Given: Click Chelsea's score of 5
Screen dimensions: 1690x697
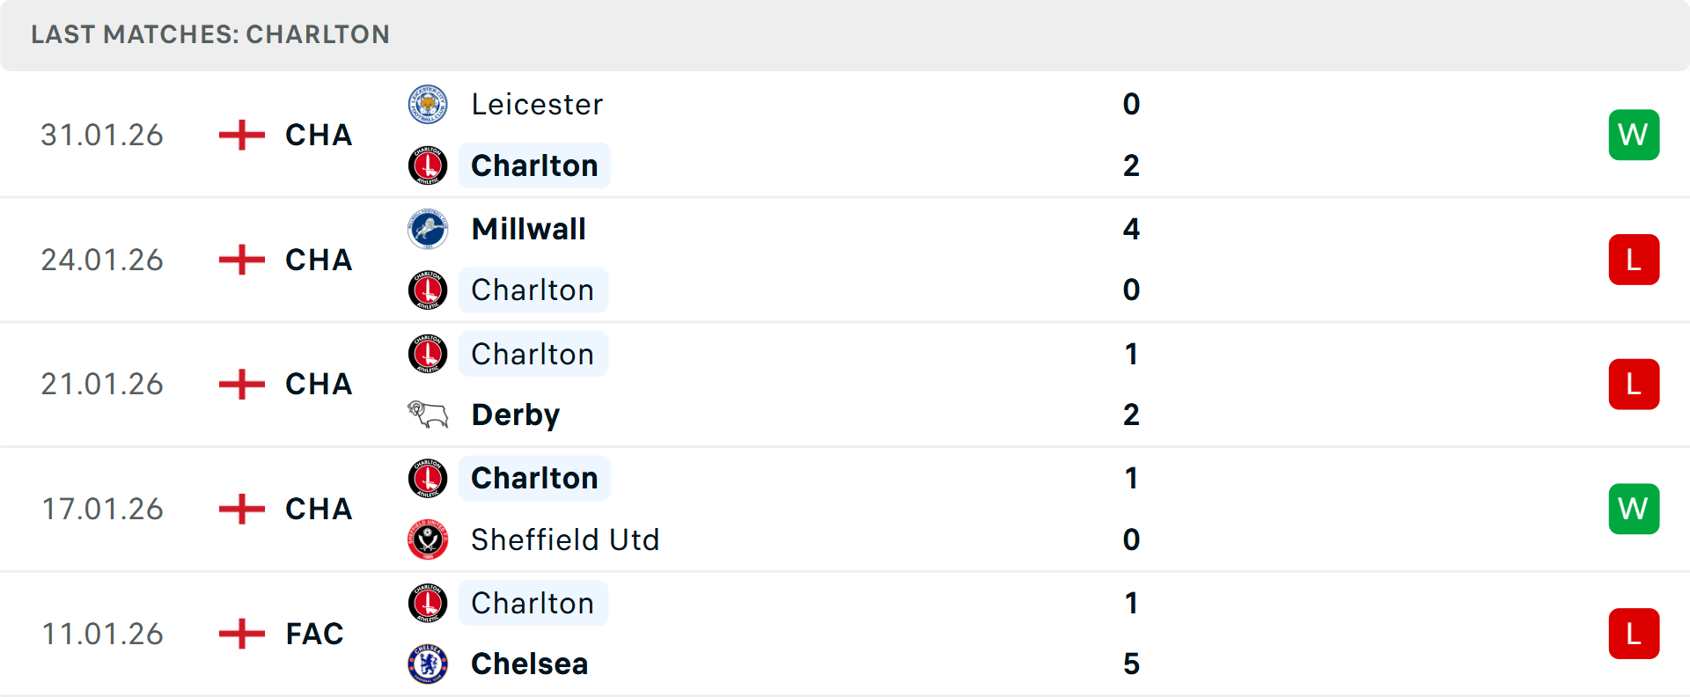Looking at the screenshot, I should [x=1131, y=664].
